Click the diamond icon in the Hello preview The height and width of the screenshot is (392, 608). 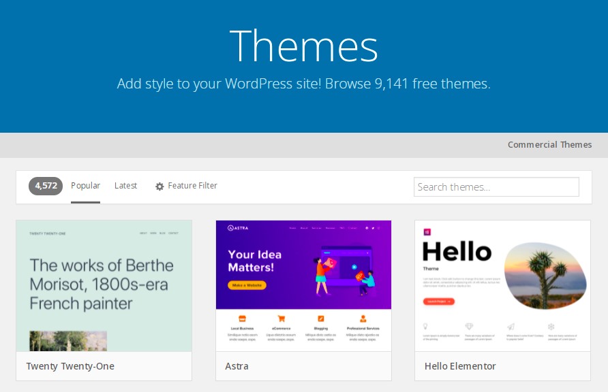click(469, 326)
